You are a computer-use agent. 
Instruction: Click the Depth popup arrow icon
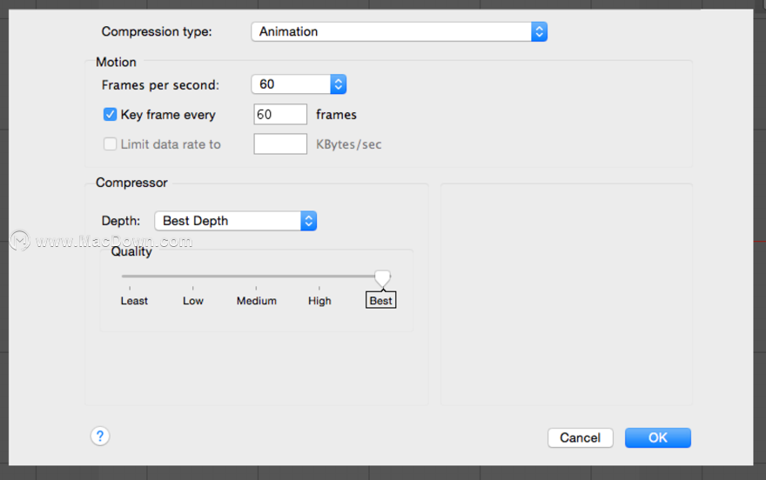(x=309, y=221)
